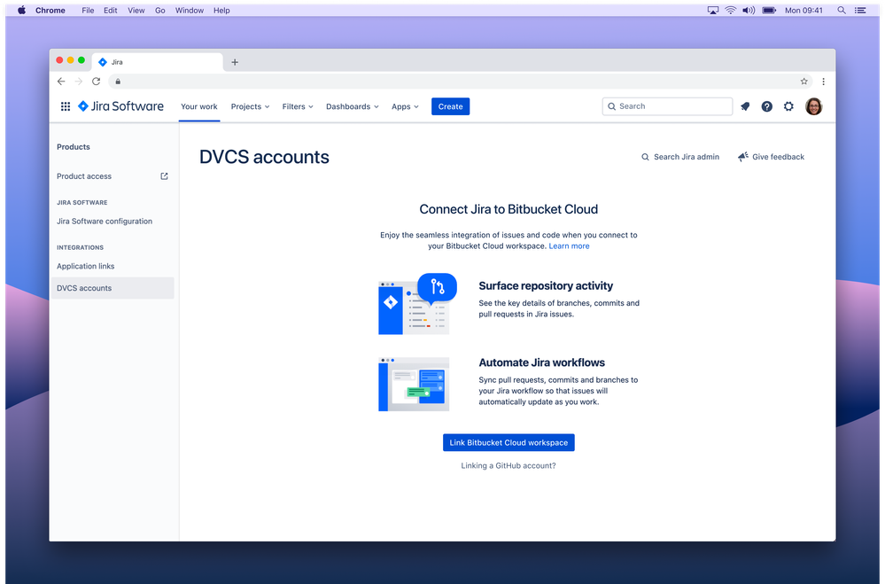Viewport: 885px width, 584px height.
Task: Click the Chrome app menu in menu bar
Action: (x=50, y=10)
